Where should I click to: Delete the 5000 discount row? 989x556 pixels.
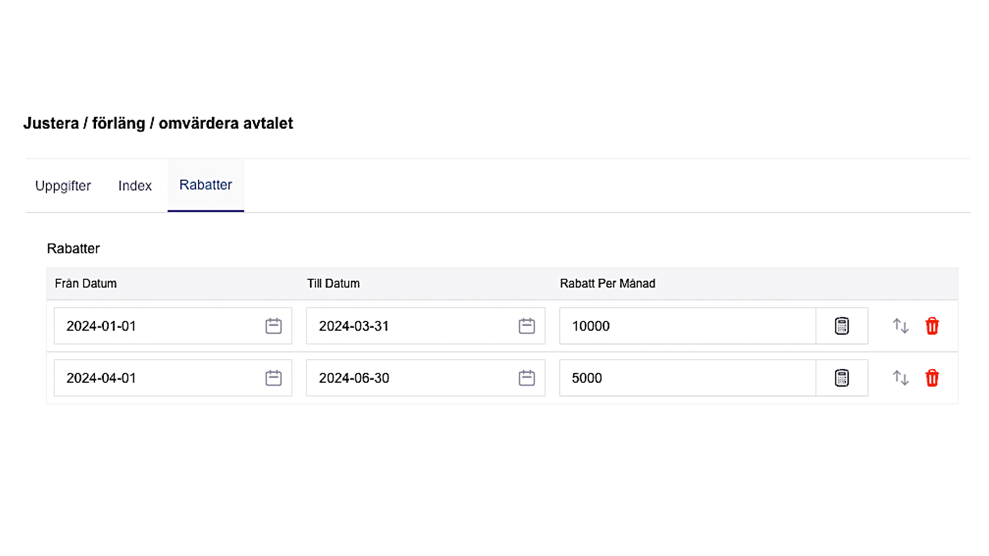(932, 378)
